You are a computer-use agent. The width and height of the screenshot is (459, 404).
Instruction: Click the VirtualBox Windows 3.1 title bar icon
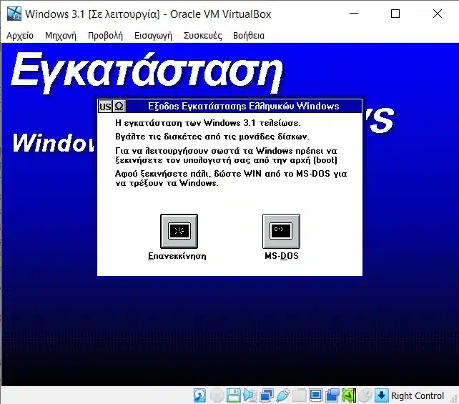click(14, 14)
